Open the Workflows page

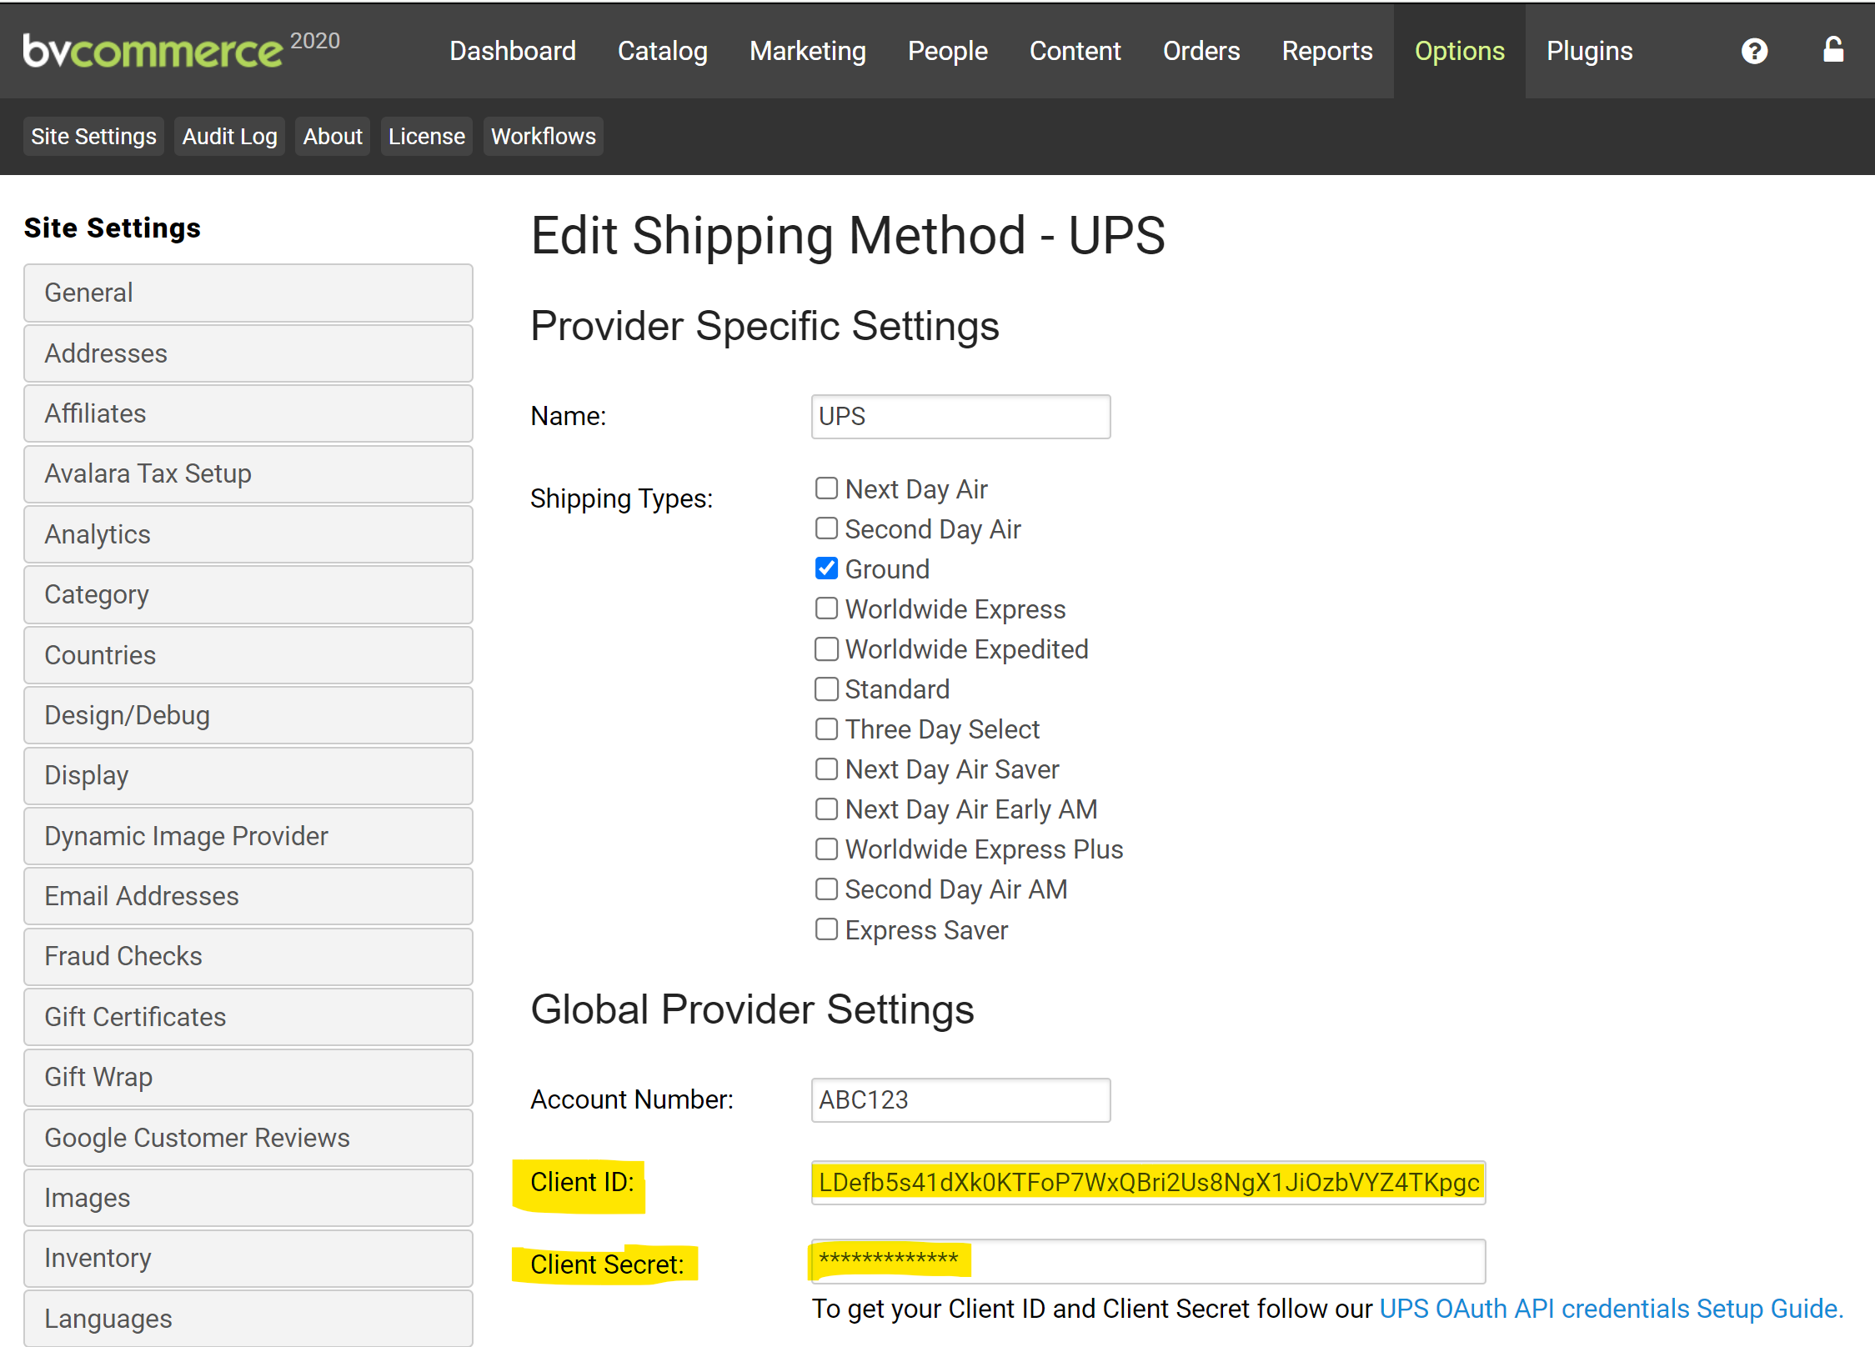(543, 137)
